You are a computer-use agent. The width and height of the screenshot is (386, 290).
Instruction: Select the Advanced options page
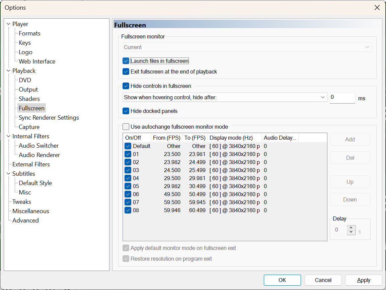[x=25, y=220]
